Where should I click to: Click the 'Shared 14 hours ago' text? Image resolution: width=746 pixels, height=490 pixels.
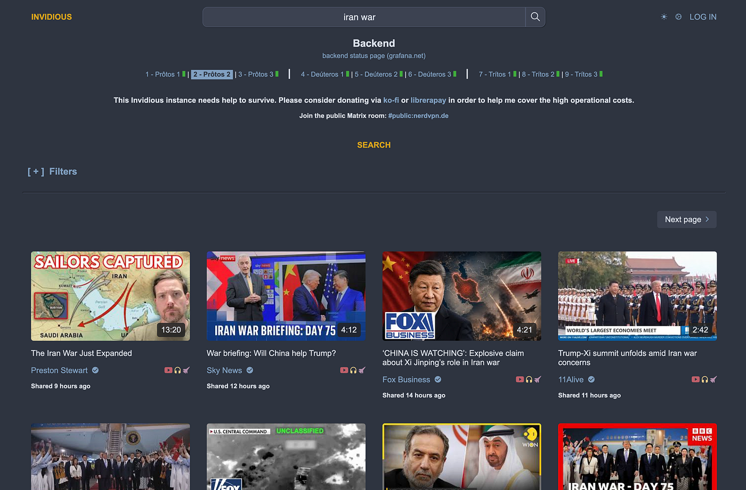[414, 395]
